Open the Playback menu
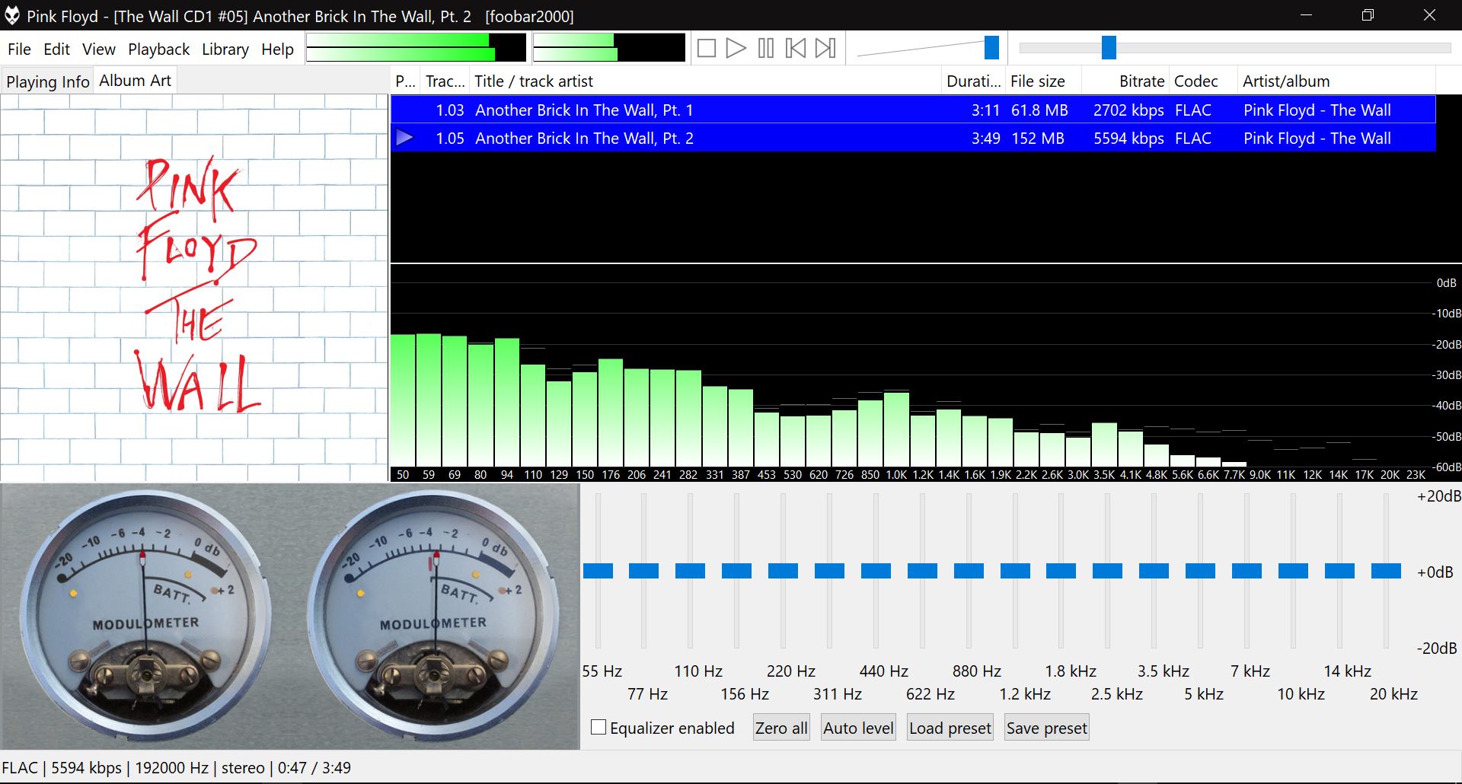 pyautogui.click(x=158, y=49)
